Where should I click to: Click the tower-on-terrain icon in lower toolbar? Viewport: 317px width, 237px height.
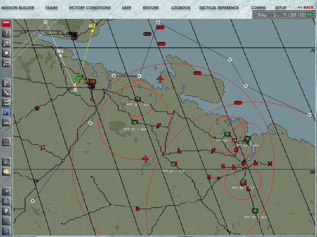(x=6, y=201)
